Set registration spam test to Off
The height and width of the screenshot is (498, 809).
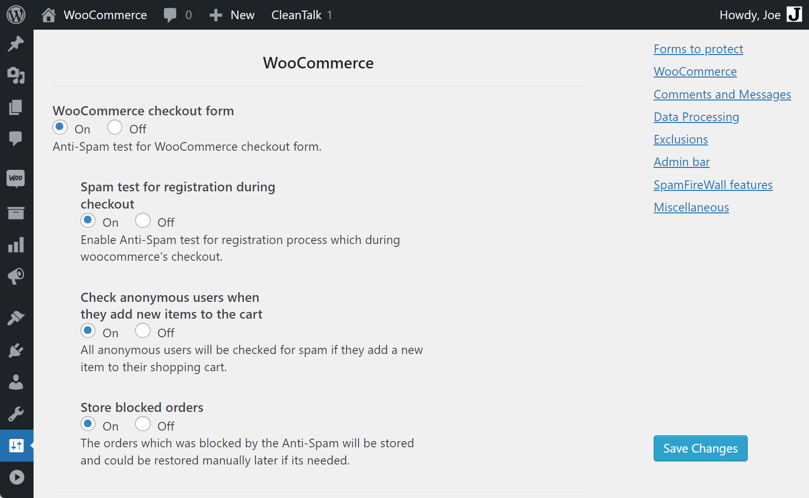[x=143, y=221]
